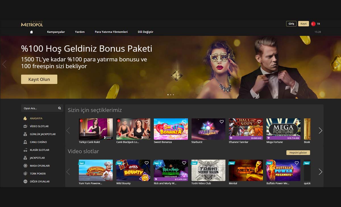The height and width of the screenshot is (207, 341).
Task: Click the Giriş login button
Action: (291, 24)
